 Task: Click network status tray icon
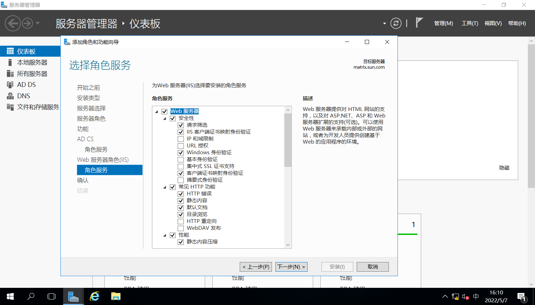[455, 296]
